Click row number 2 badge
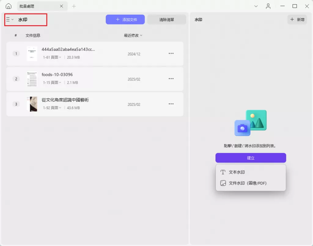This screenshot has width=313, height=246. click(x=16, y=79)
